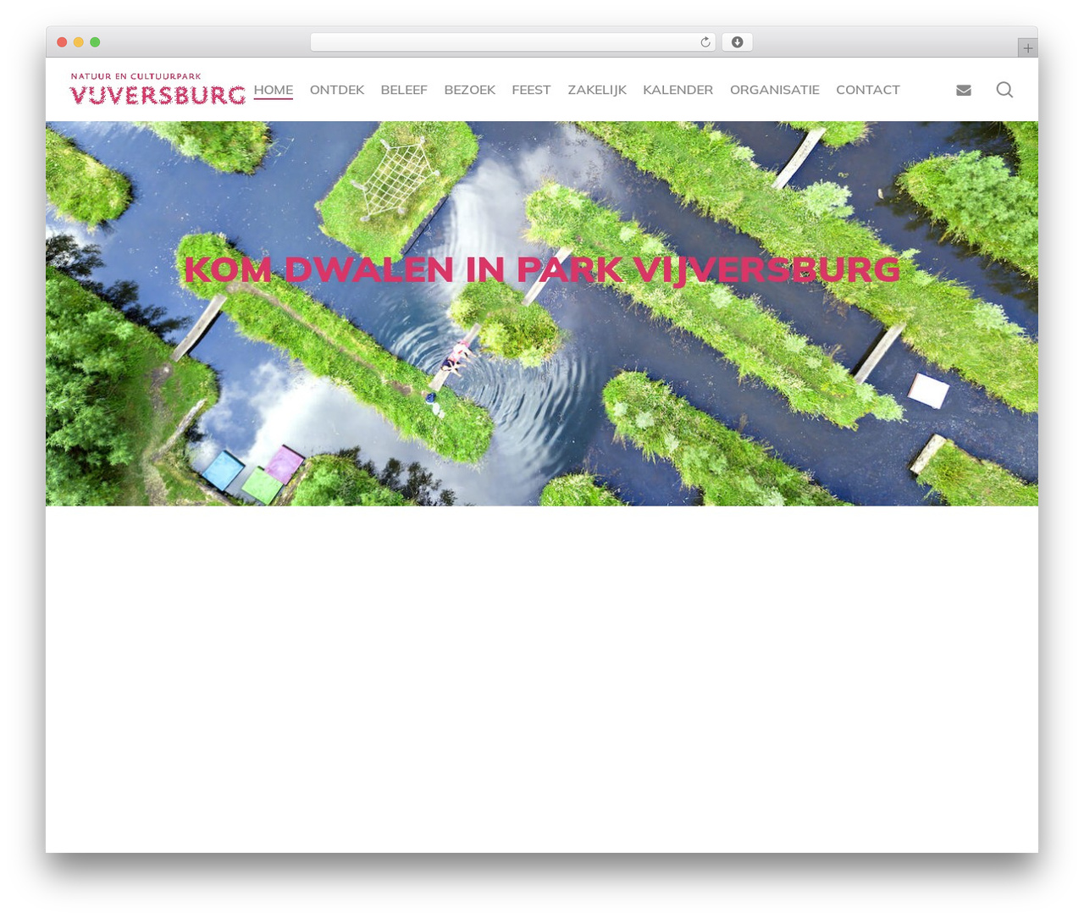Open the ONTDEK menu item

[x=337, y=90]
